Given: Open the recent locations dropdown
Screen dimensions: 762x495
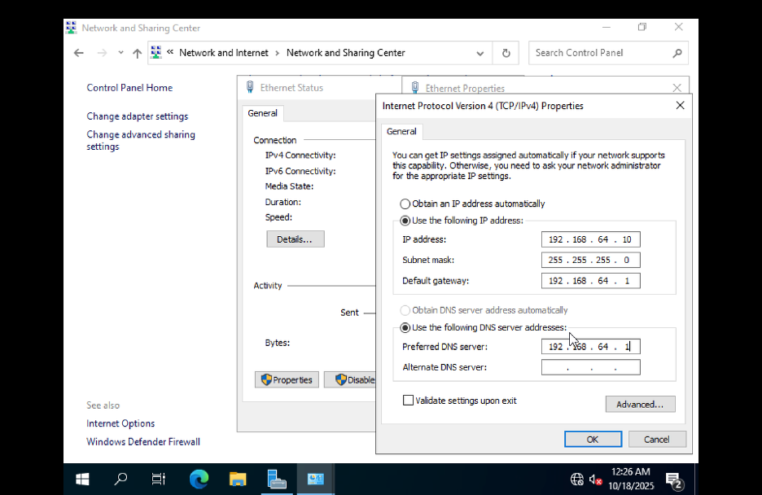Looking at the screenshot, I should (120, 52).
